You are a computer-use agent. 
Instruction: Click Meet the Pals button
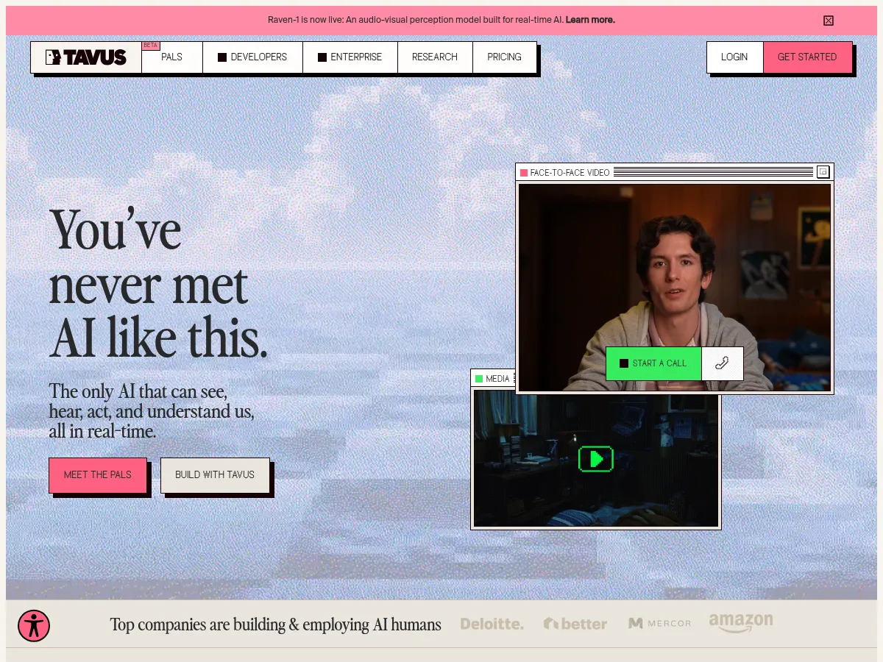[x=98, y=475]
